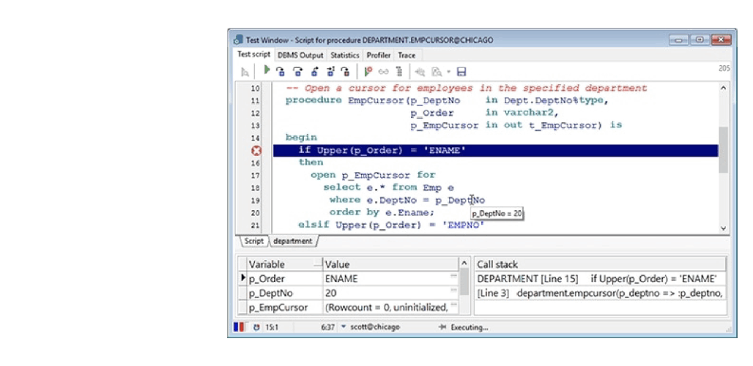The height and width of the screenshot is (366, 753).
Task: Select the [Line 3] call stack entry
Action: [x=600, y=293]
